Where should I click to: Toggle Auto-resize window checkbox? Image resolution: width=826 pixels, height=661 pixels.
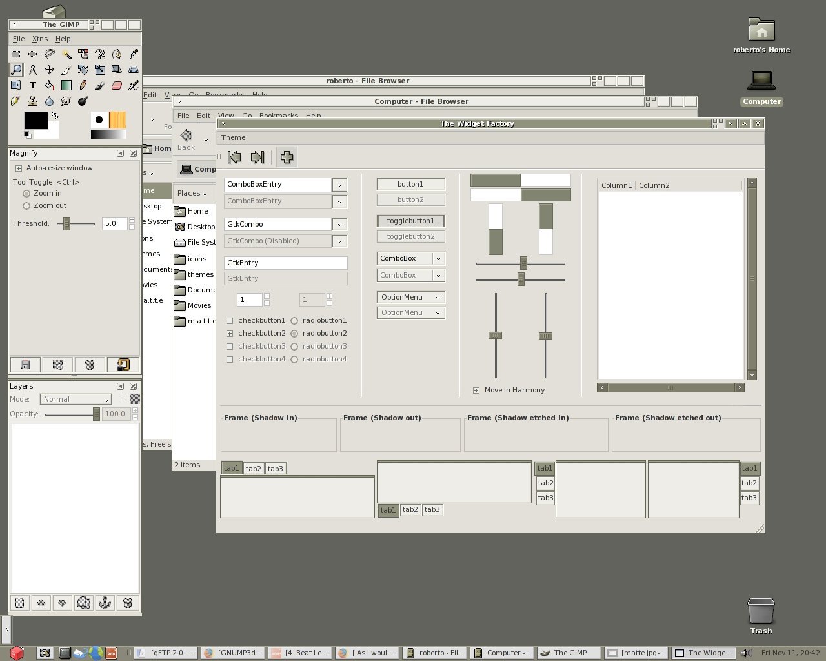[19, 168]
